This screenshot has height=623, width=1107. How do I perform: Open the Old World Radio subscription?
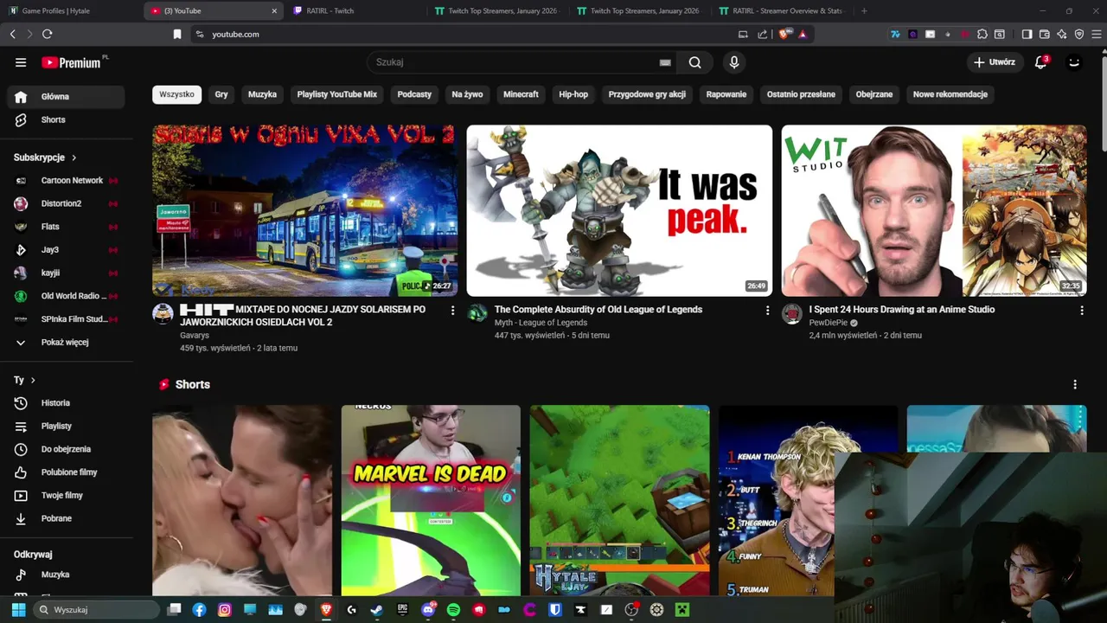pos(67,296)
